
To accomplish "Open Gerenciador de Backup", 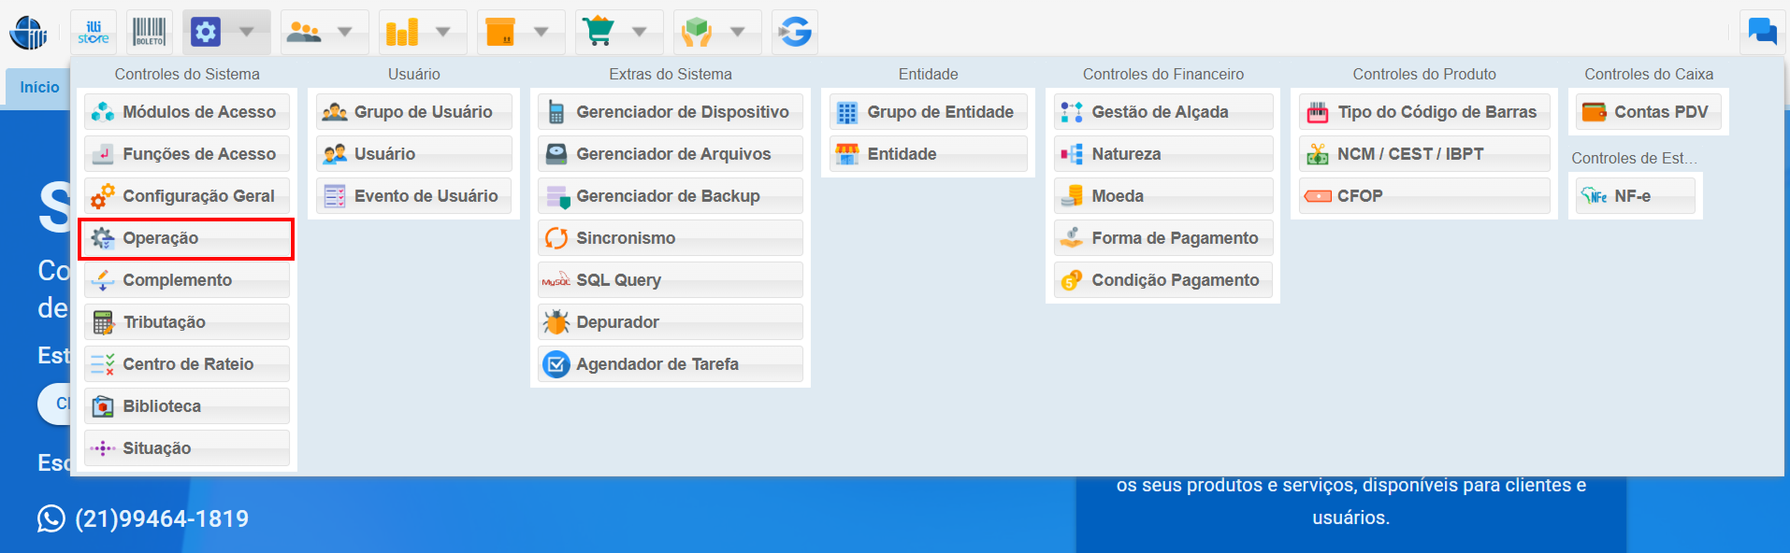I will tap(670, 196).
